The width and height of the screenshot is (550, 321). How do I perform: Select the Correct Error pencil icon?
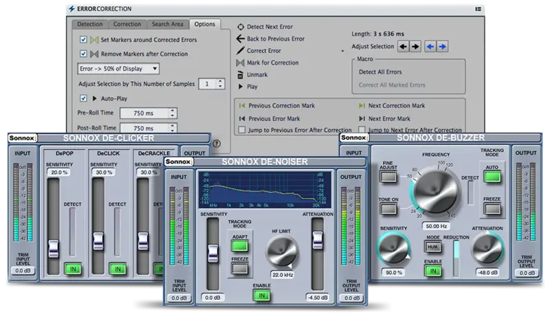click(x=241, y=51)
